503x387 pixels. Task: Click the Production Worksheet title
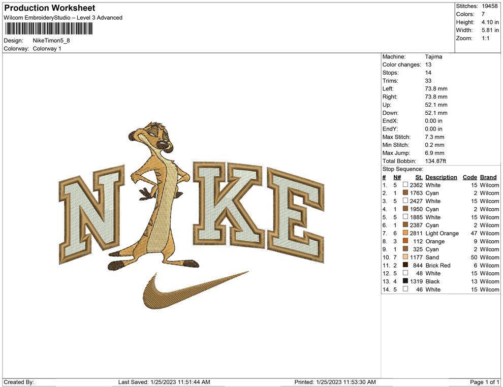point(50,8)
